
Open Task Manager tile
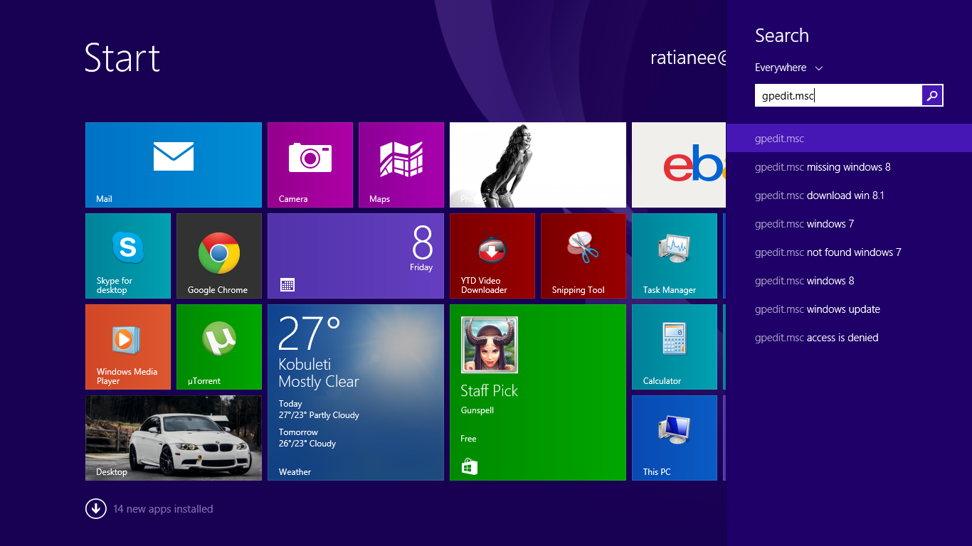pyautogui.click(x=674, y=255)
